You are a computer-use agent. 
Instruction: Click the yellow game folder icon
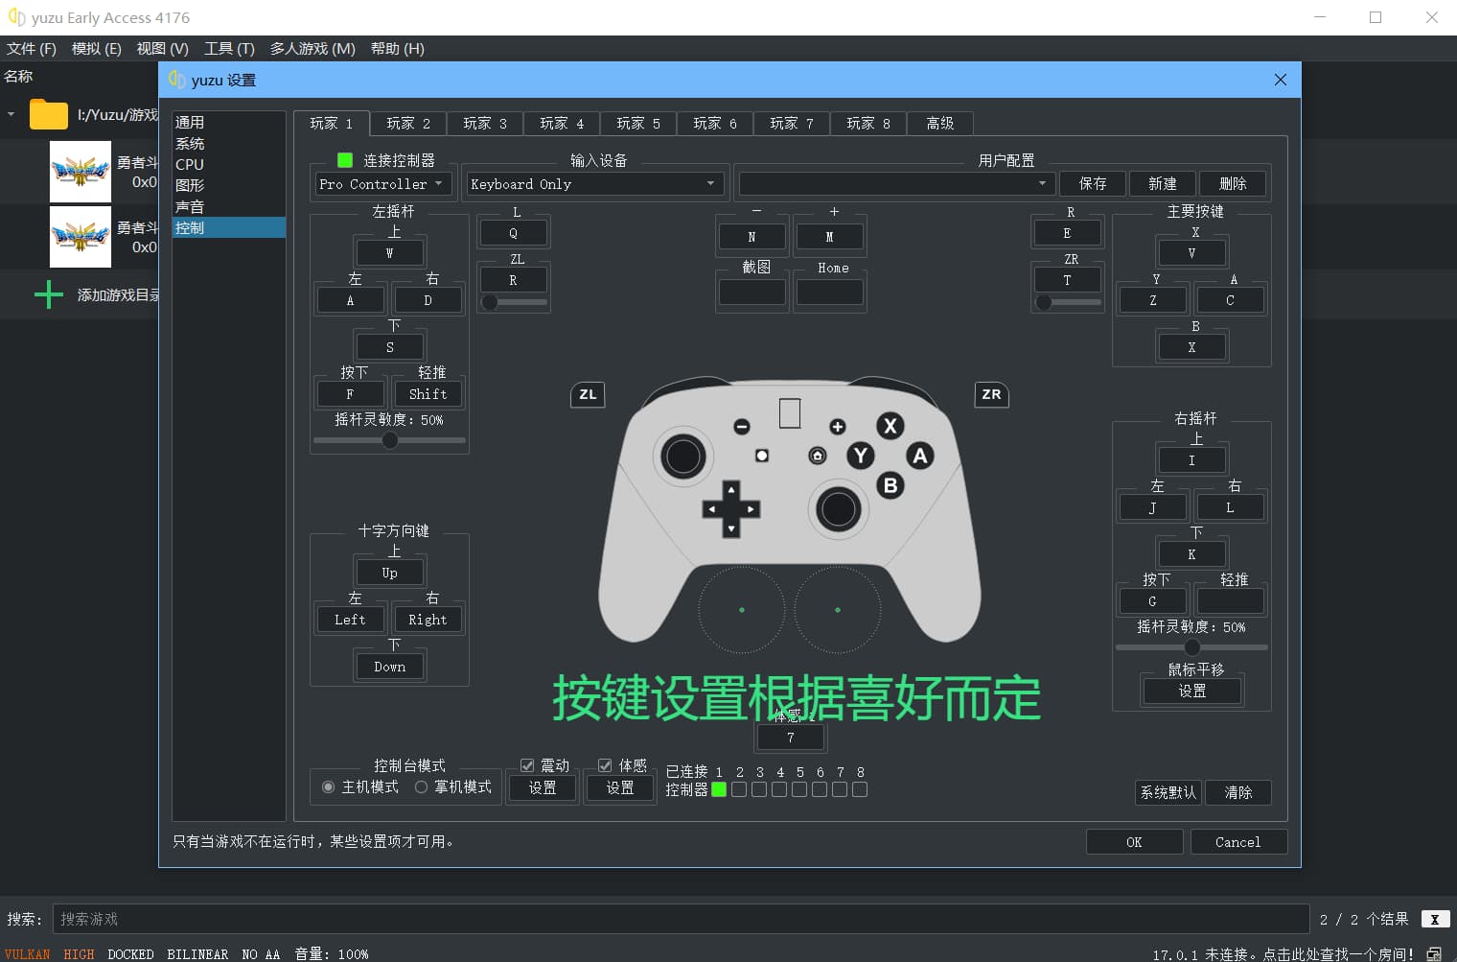coord(48,115)
